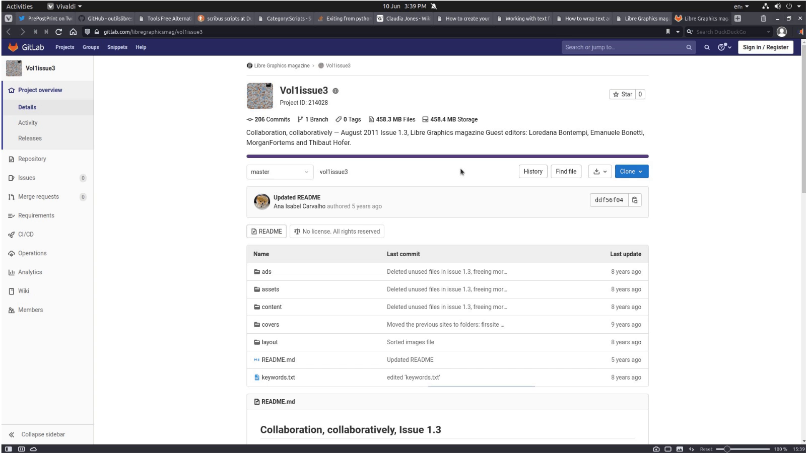Open Vivaldi application menu in top bar
This screenshot has height=453, width=806.
[x=64, y=6]
